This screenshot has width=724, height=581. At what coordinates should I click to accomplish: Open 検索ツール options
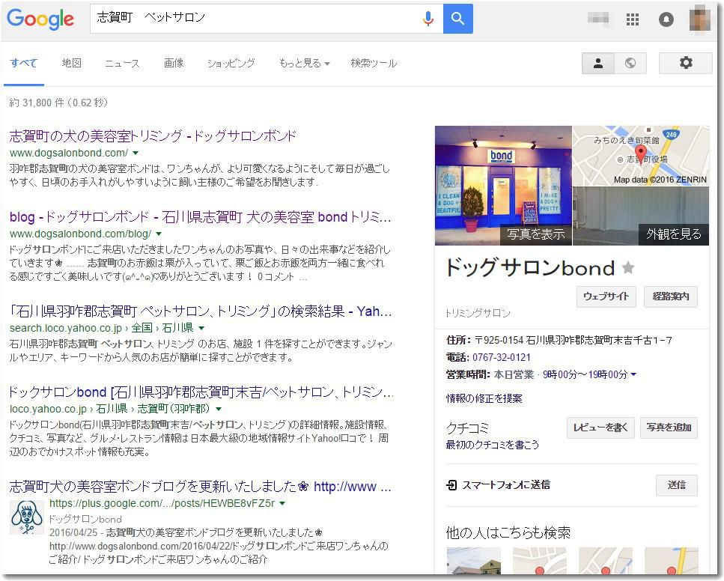[374, 64]
